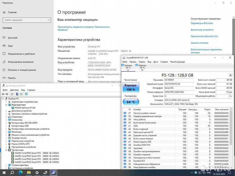Screen dimensions: 235x176
Task: Open the Сервис menu in CrystalDiskInfo
Action: pos(142,62)
